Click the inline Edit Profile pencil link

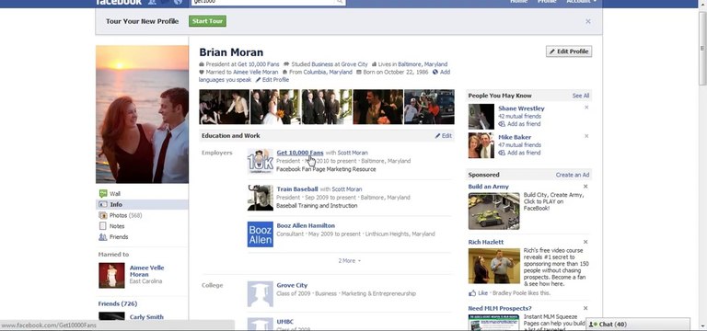pos(272,80)
